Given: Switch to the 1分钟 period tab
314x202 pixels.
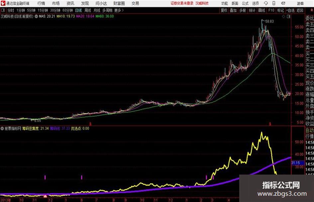Looking at the screenshot, I should tap(21, 10).
